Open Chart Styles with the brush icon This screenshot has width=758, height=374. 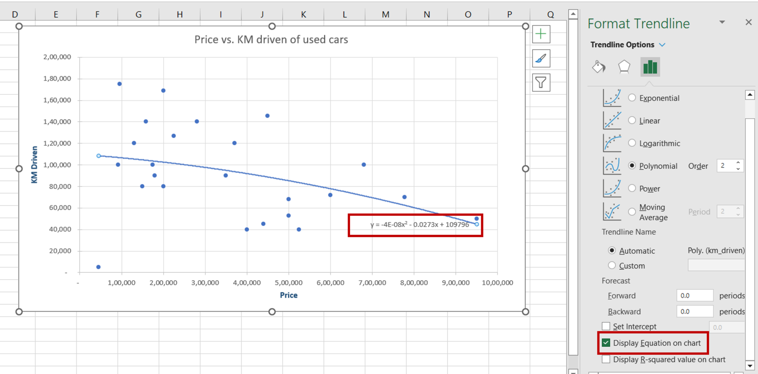click(x=541, y=58)
